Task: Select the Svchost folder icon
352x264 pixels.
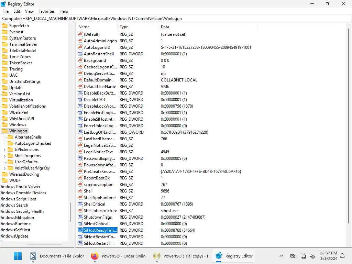Action: [x=5, y=32]
